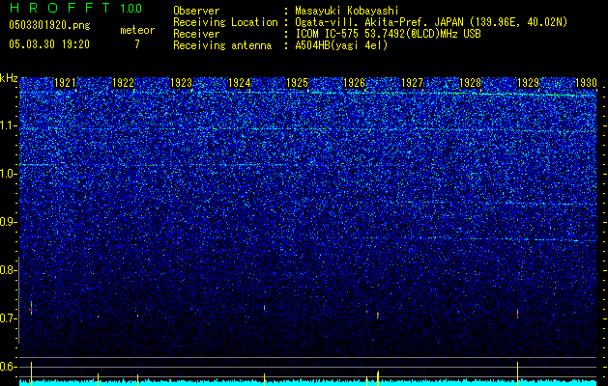Click the 1930 time axis marker
The image size is (608, 386).
(x=586, y=83)
